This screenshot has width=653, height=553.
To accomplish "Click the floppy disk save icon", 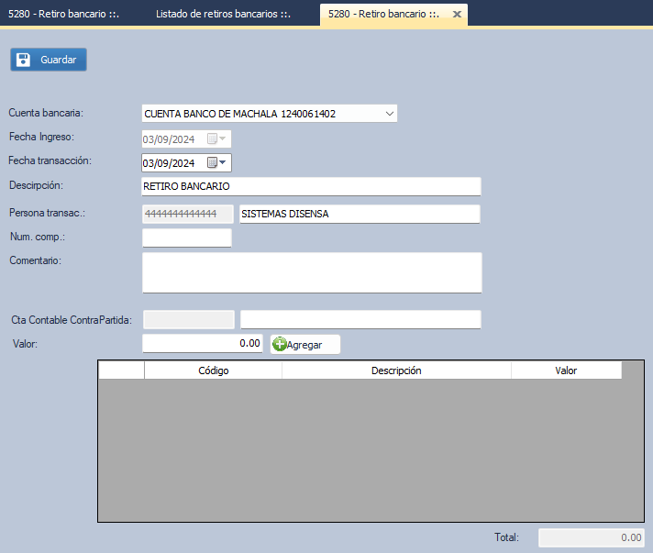I will 24,59.
